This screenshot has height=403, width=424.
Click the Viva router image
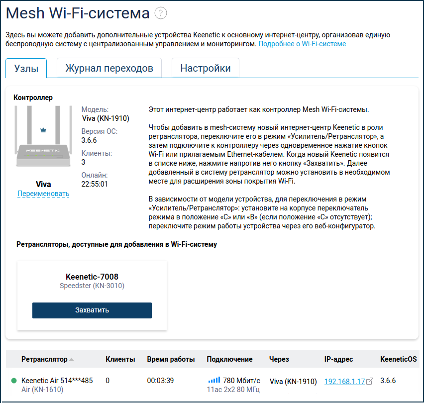click(x=43, y=136)
